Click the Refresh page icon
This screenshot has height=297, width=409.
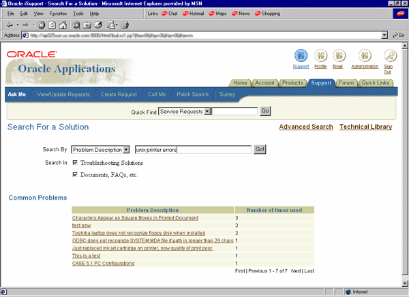[x=52, y=25]
